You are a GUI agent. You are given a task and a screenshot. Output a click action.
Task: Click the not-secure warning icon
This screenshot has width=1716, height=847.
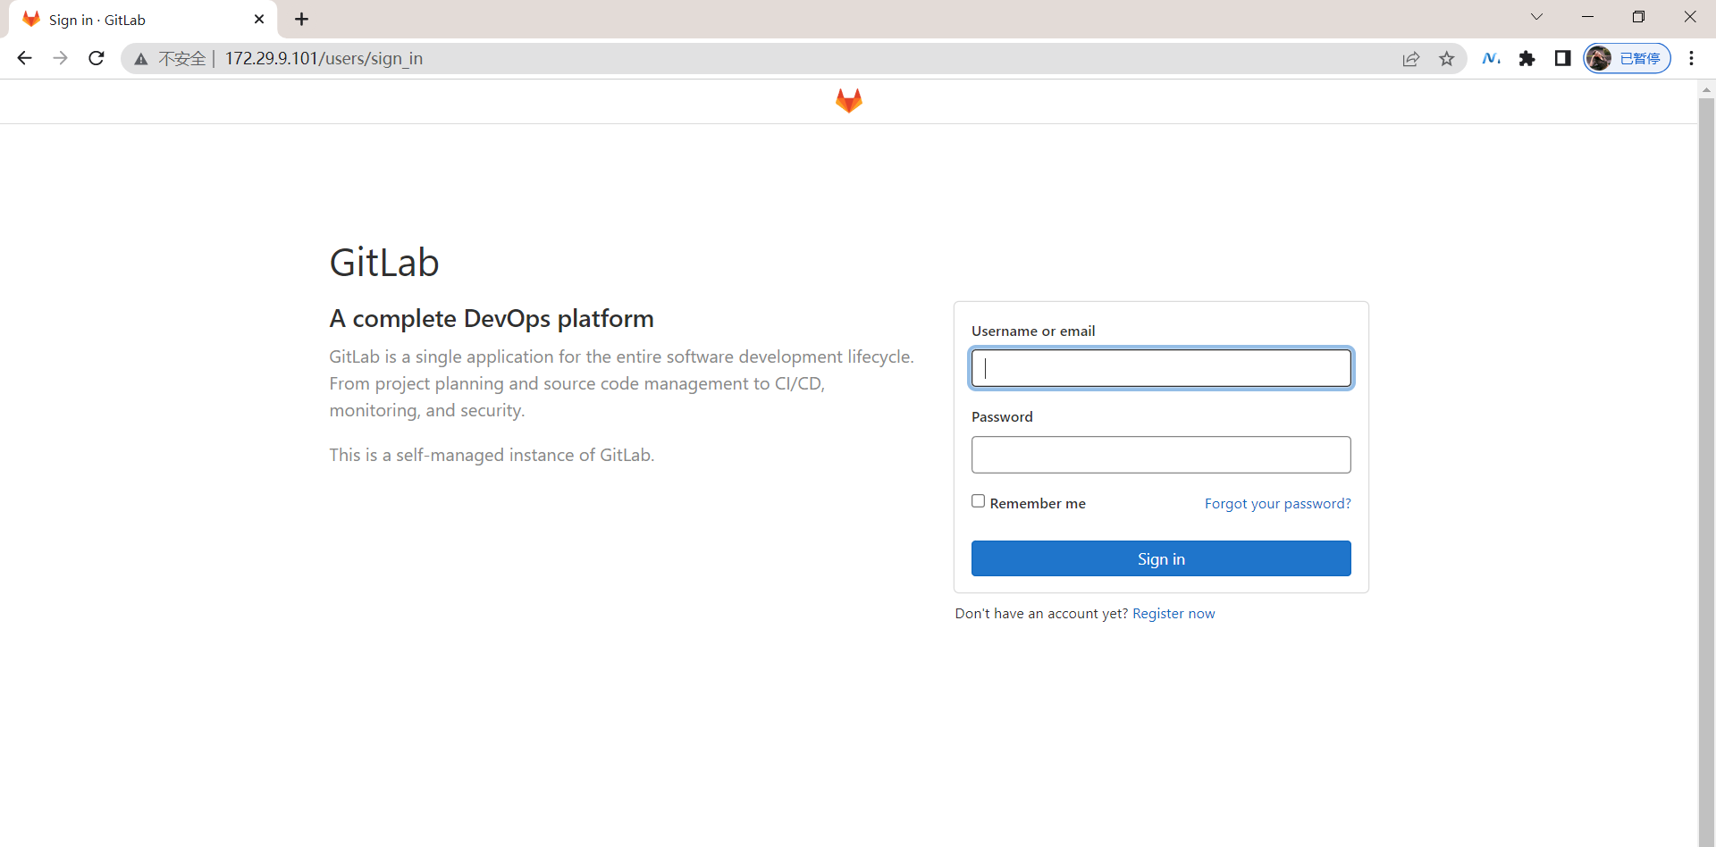click(140, 59)
